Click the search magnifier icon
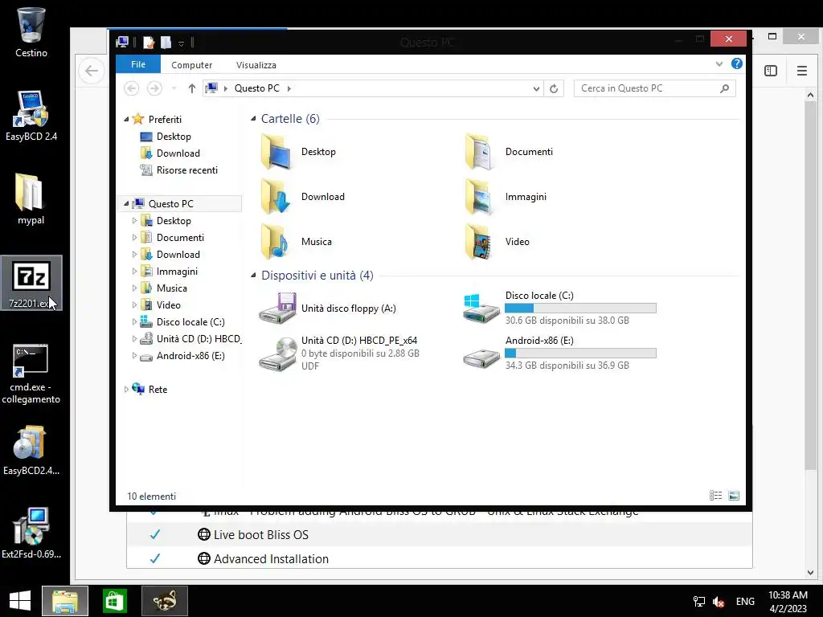Viewport: 823px width, 617px height. pyautogui.click(x=725, y=88)
